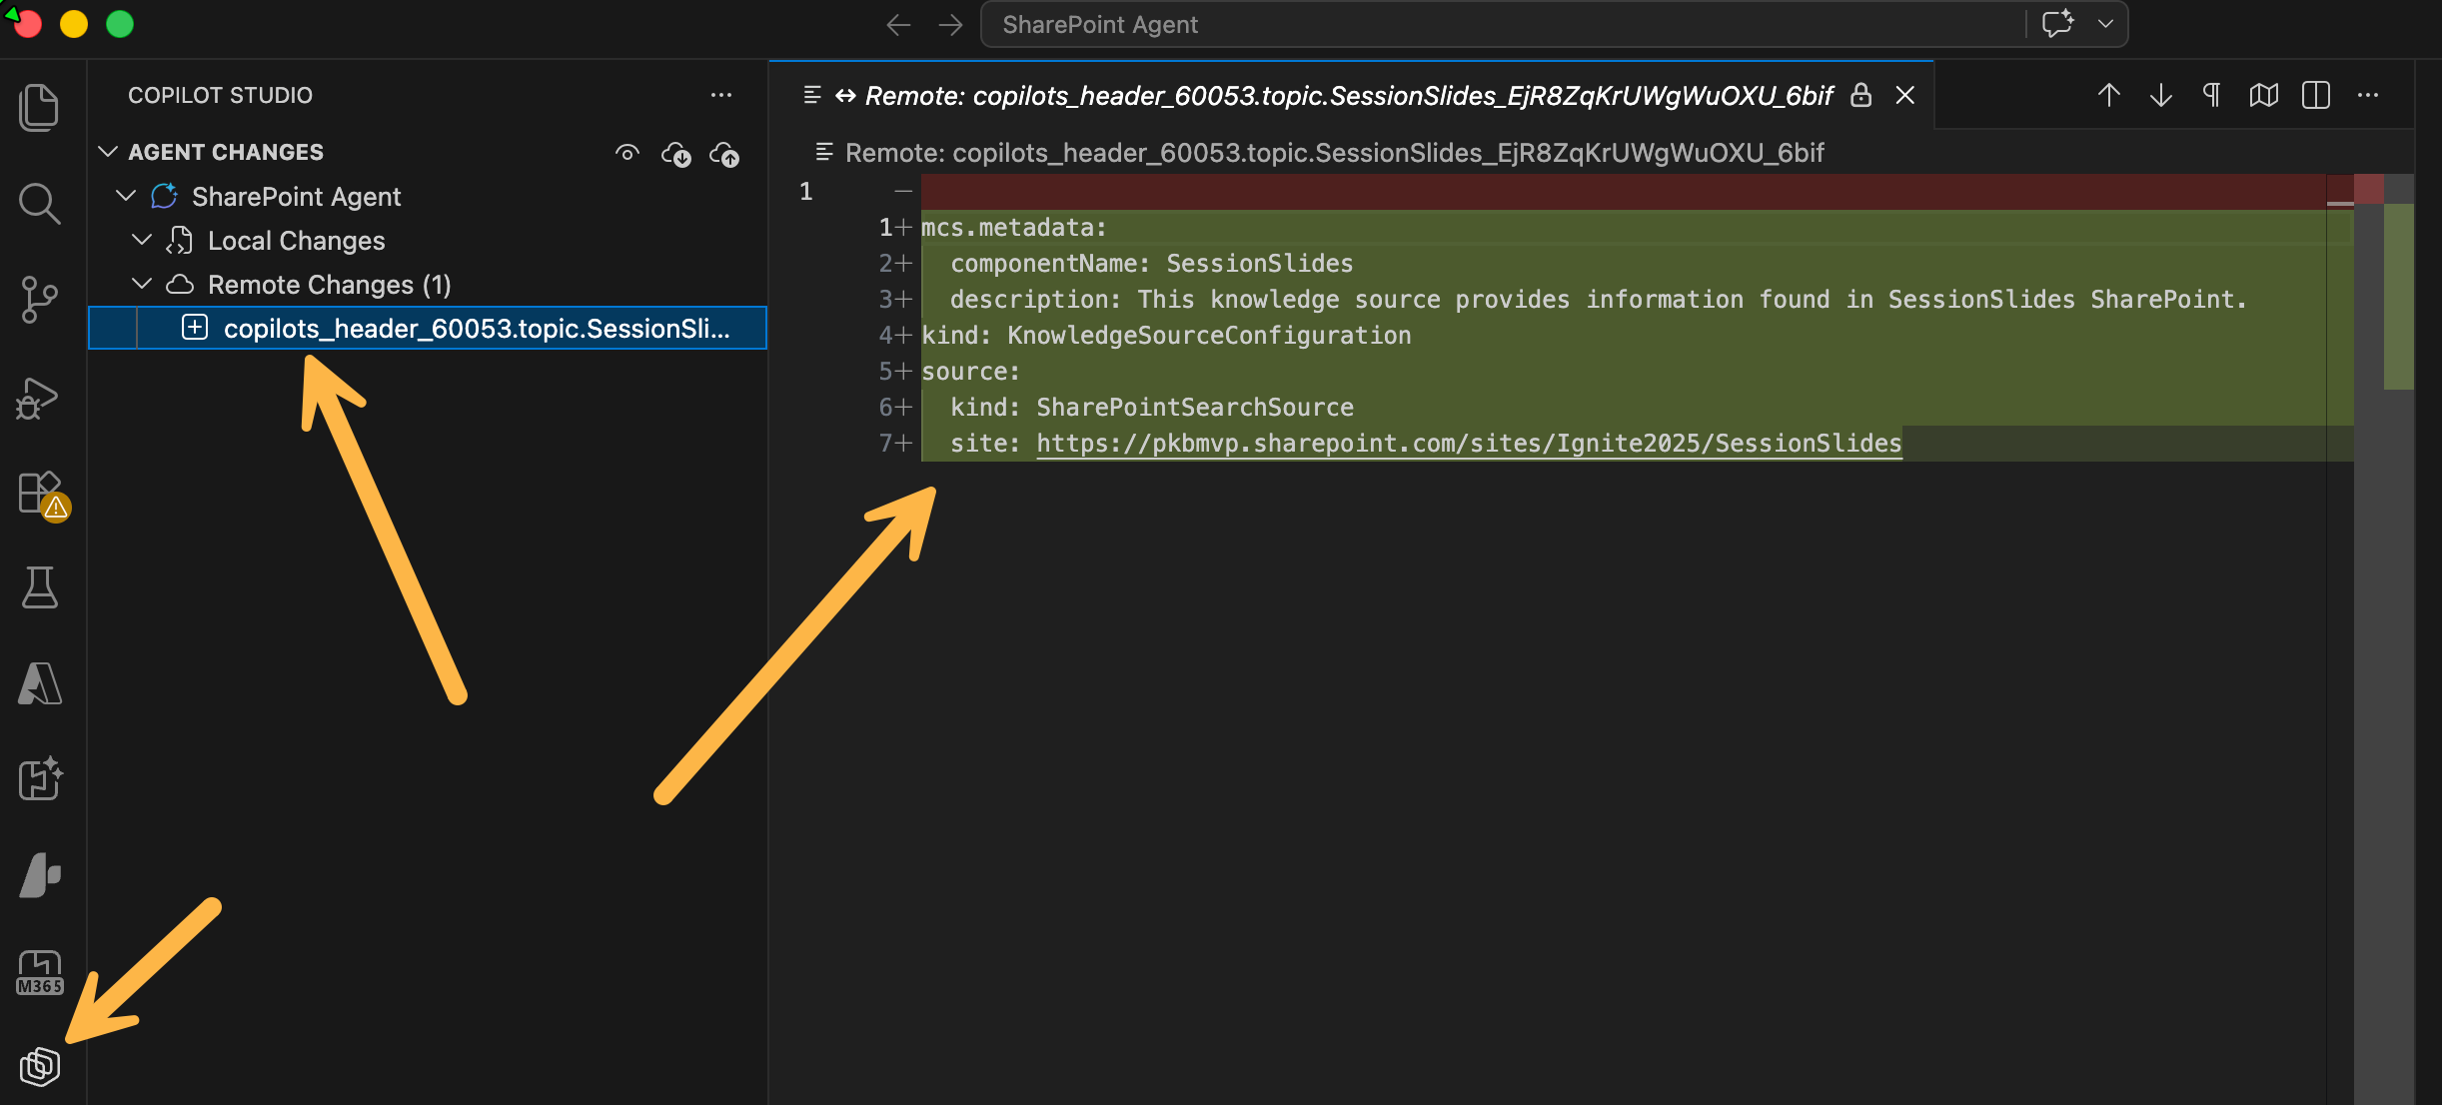Collapse the SharePoint Agent node
Viewport: 2442px width, 1105px height.
(x=125, y=196)
